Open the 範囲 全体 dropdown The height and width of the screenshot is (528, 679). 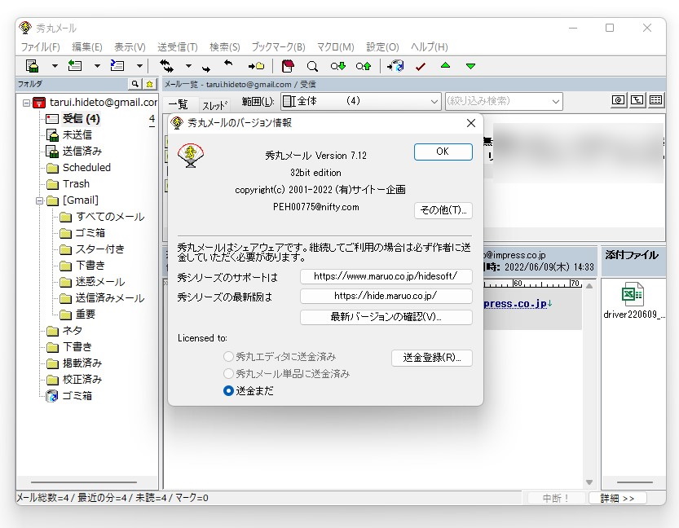pos(433,101)
